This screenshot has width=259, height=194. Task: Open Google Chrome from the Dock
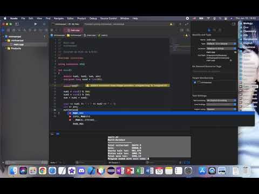coord(43,171)
